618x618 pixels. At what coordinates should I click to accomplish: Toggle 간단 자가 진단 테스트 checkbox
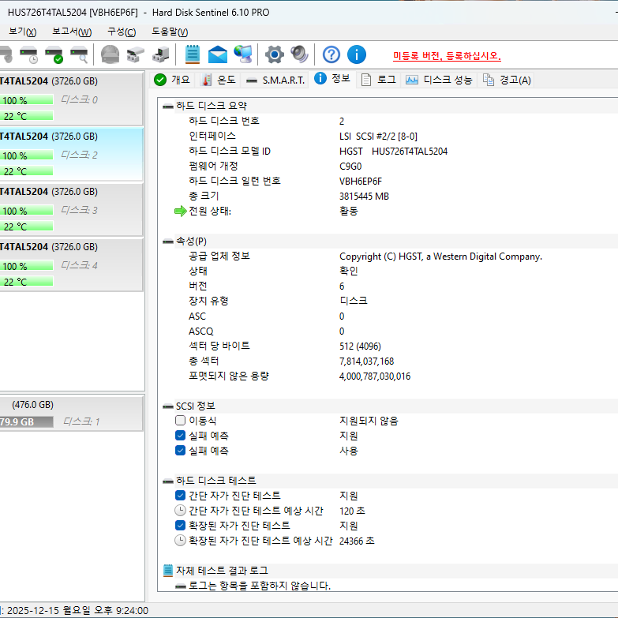coord(180,496)
